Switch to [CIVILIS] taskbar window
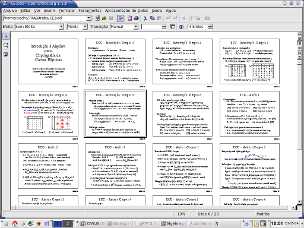 click(92, 224)
